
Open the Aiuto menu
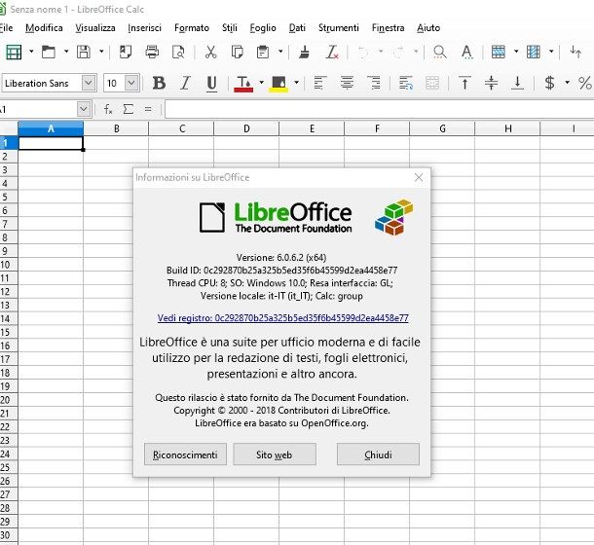point(428,27)
